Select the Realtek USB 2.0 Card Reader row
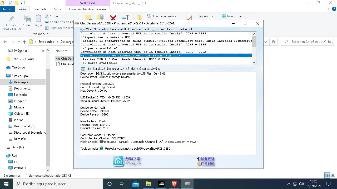Screen dimensions: 337x189 coord(166,59)
